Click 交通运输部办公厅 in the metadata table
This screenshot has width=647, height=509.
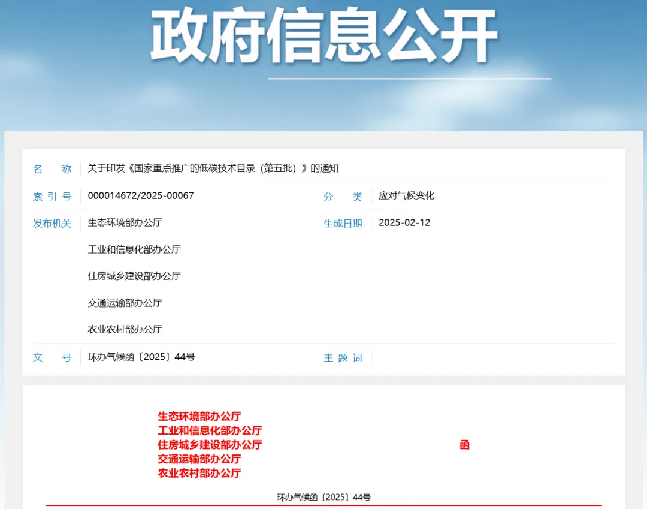click(125, 303)
